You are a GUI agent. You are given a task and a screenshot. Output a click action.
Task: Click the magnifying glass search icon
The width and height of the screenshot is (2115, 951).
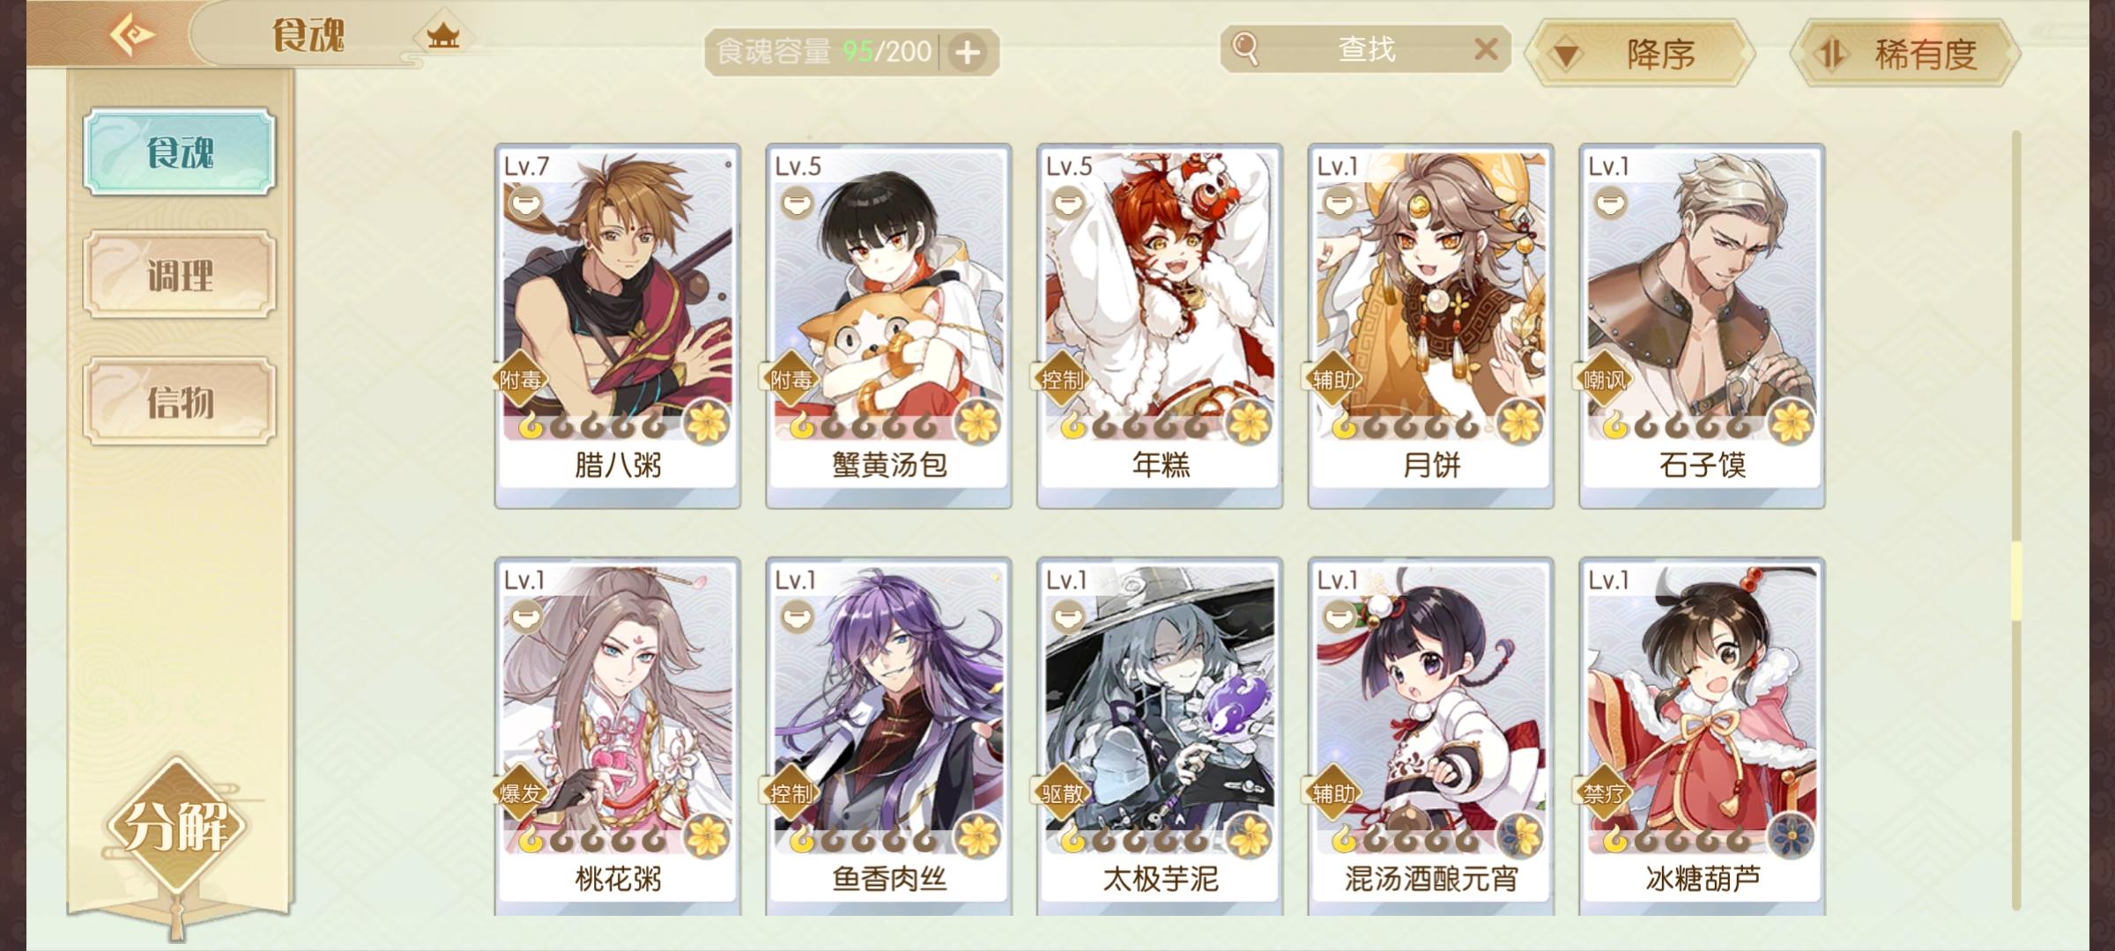1244,48
